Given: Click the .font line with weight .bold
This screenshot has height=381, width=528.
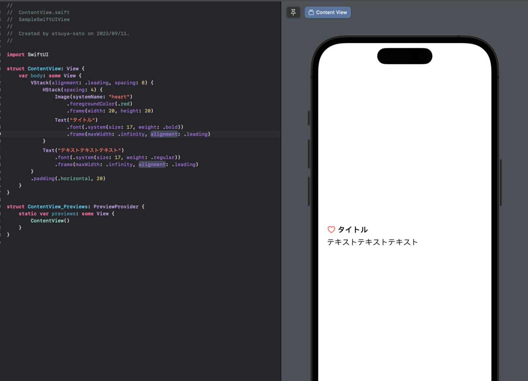Looking at the screenshot, I should pyautogui.click(x=125, y=127).
